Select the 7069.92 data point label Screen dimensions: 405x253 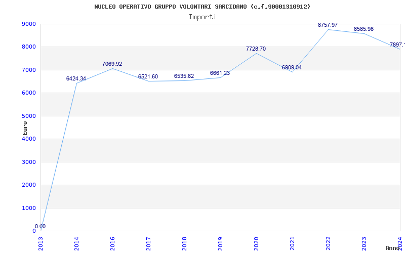tap(112, 64)
